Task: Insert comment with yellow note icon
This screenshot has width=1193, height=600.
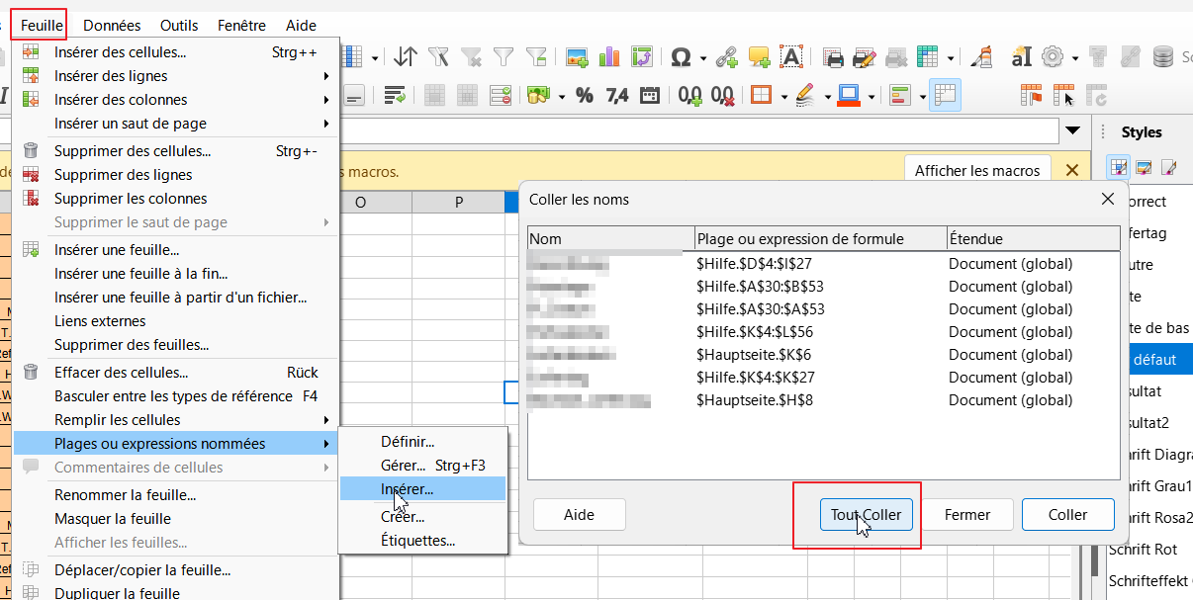Action: pos(759,57)
